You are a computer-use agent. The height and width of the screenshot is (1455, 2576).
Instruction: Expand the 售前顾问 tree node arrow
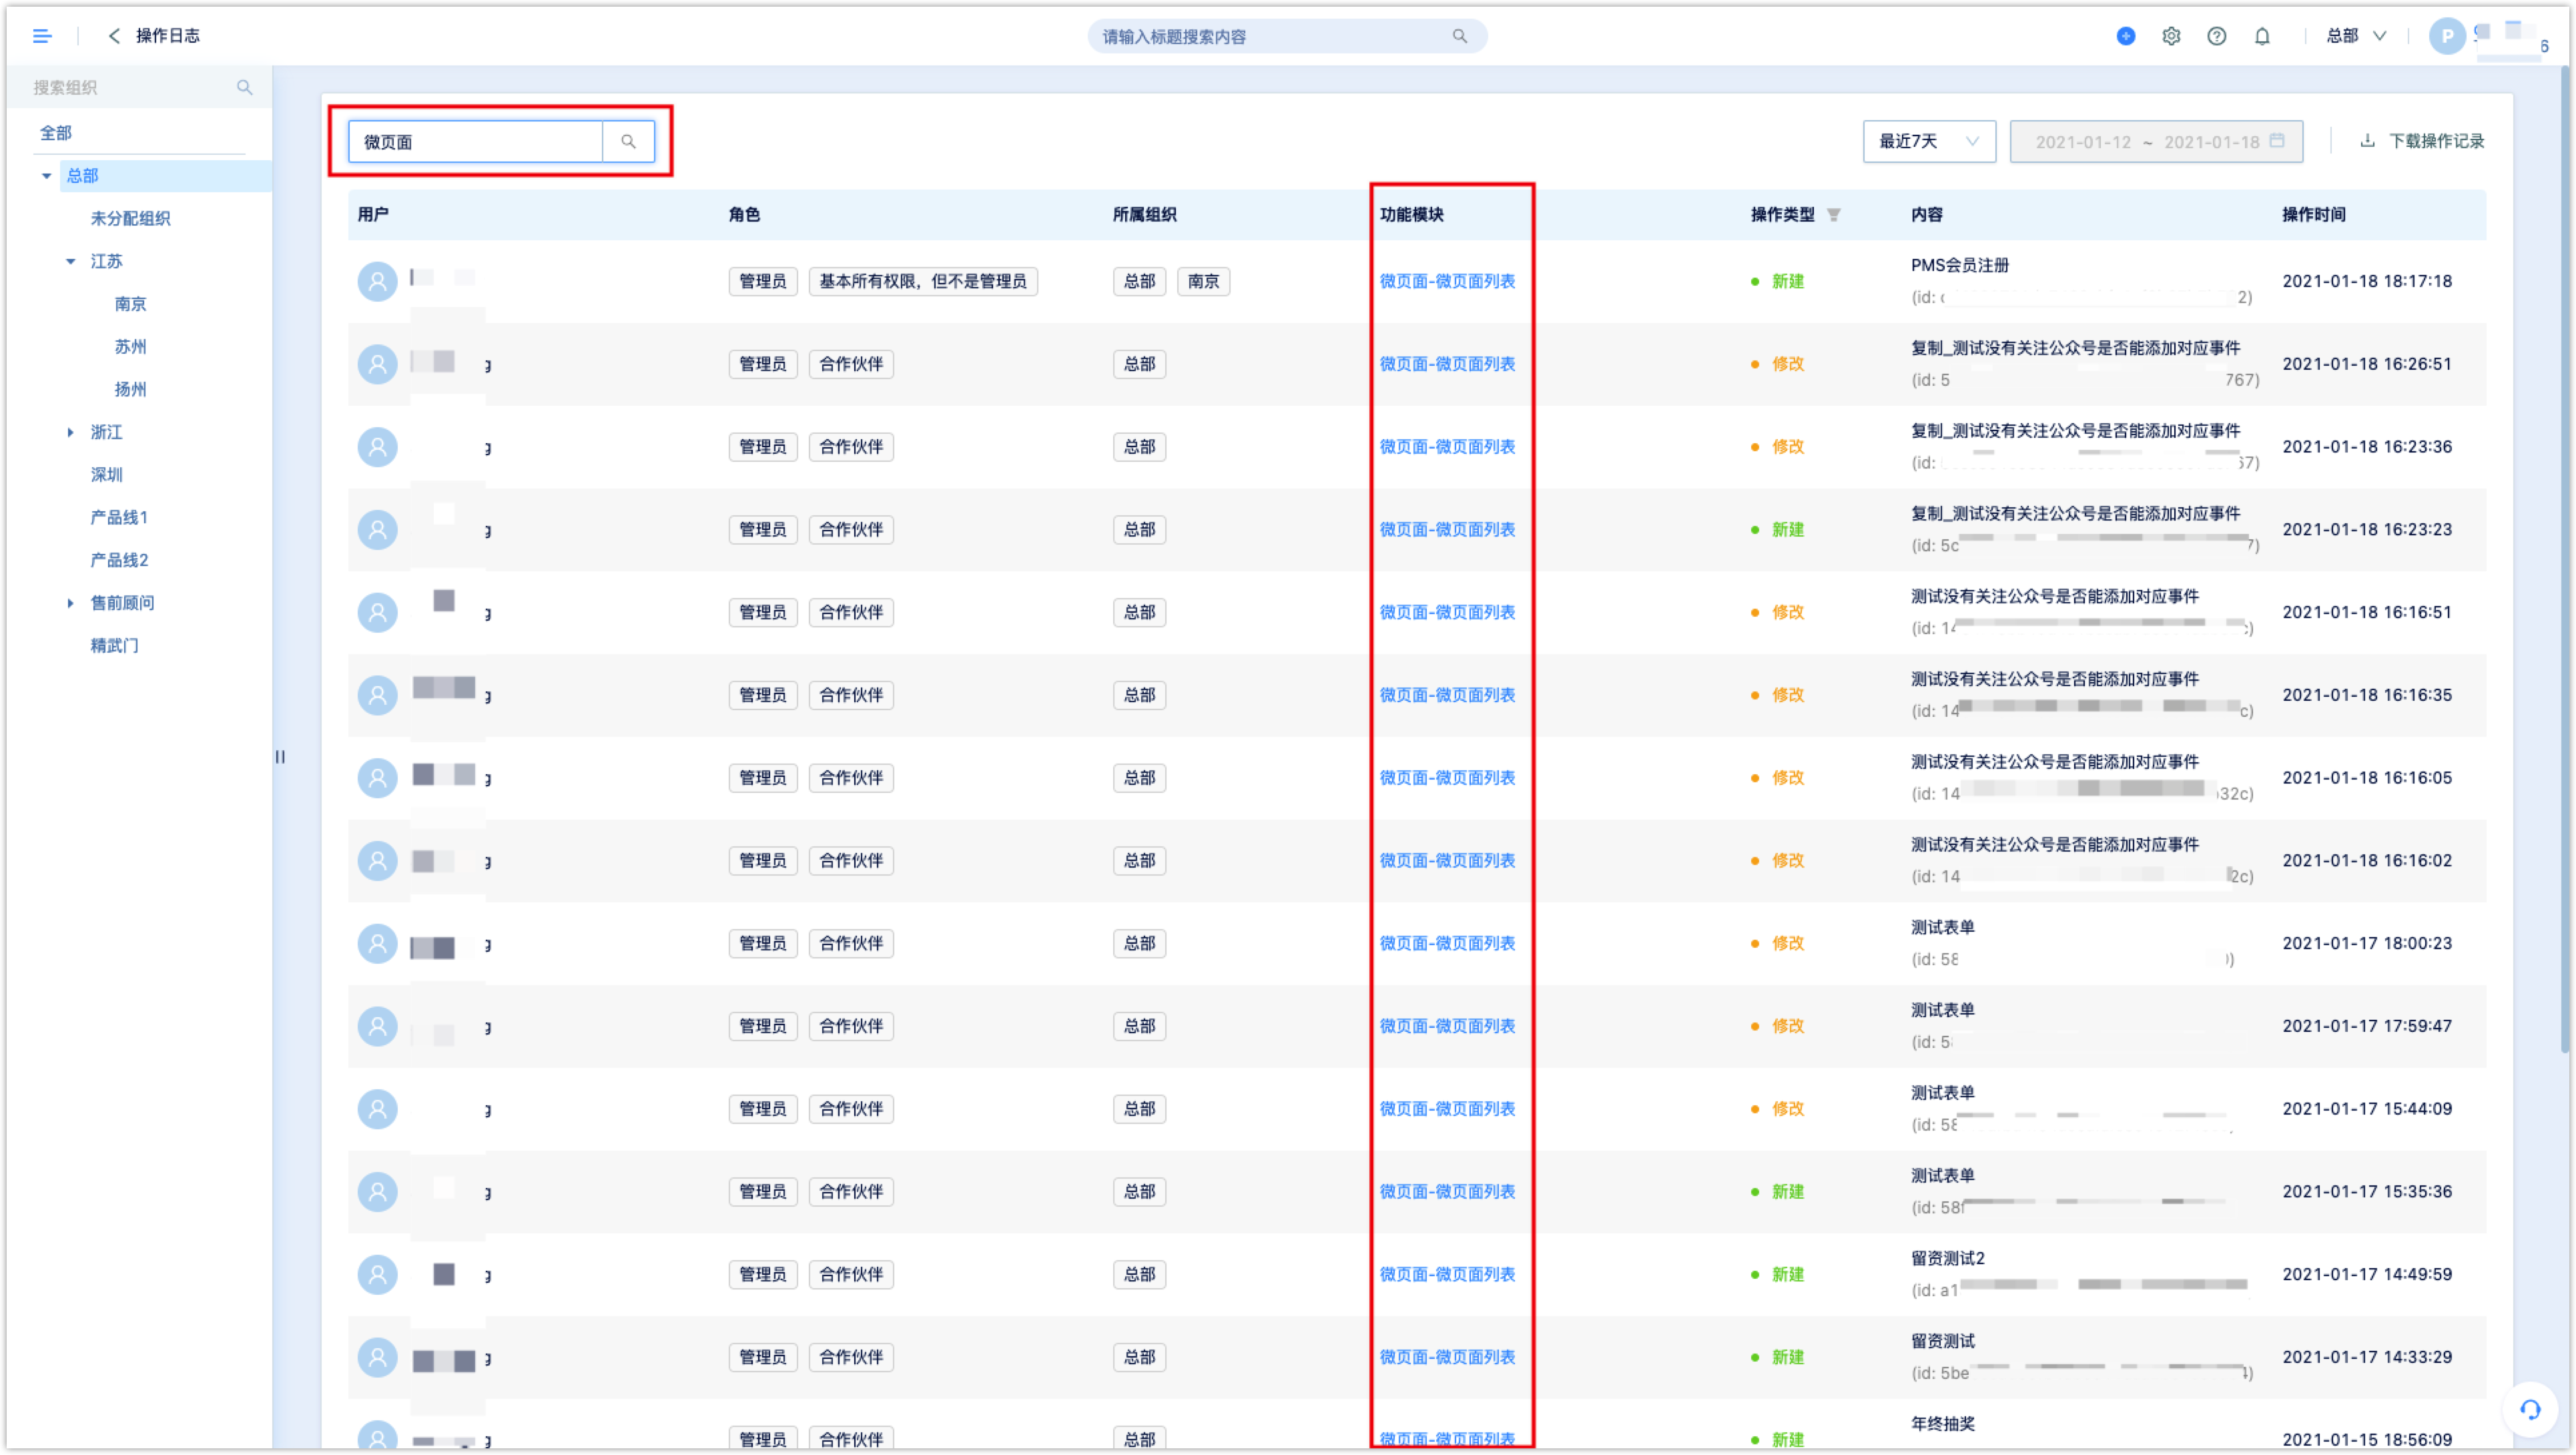pyautogui.click(x=70, y=603)
